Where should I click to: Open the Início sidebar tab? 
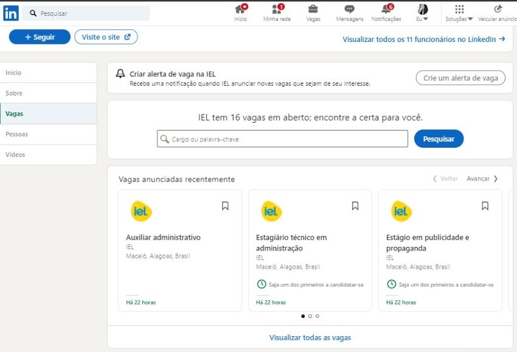click(x=49, y=72)
